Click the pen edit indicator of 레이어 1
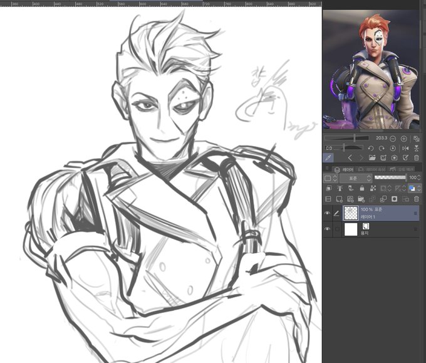The width and height of the screenshot is (426, 363). (336, 213)
